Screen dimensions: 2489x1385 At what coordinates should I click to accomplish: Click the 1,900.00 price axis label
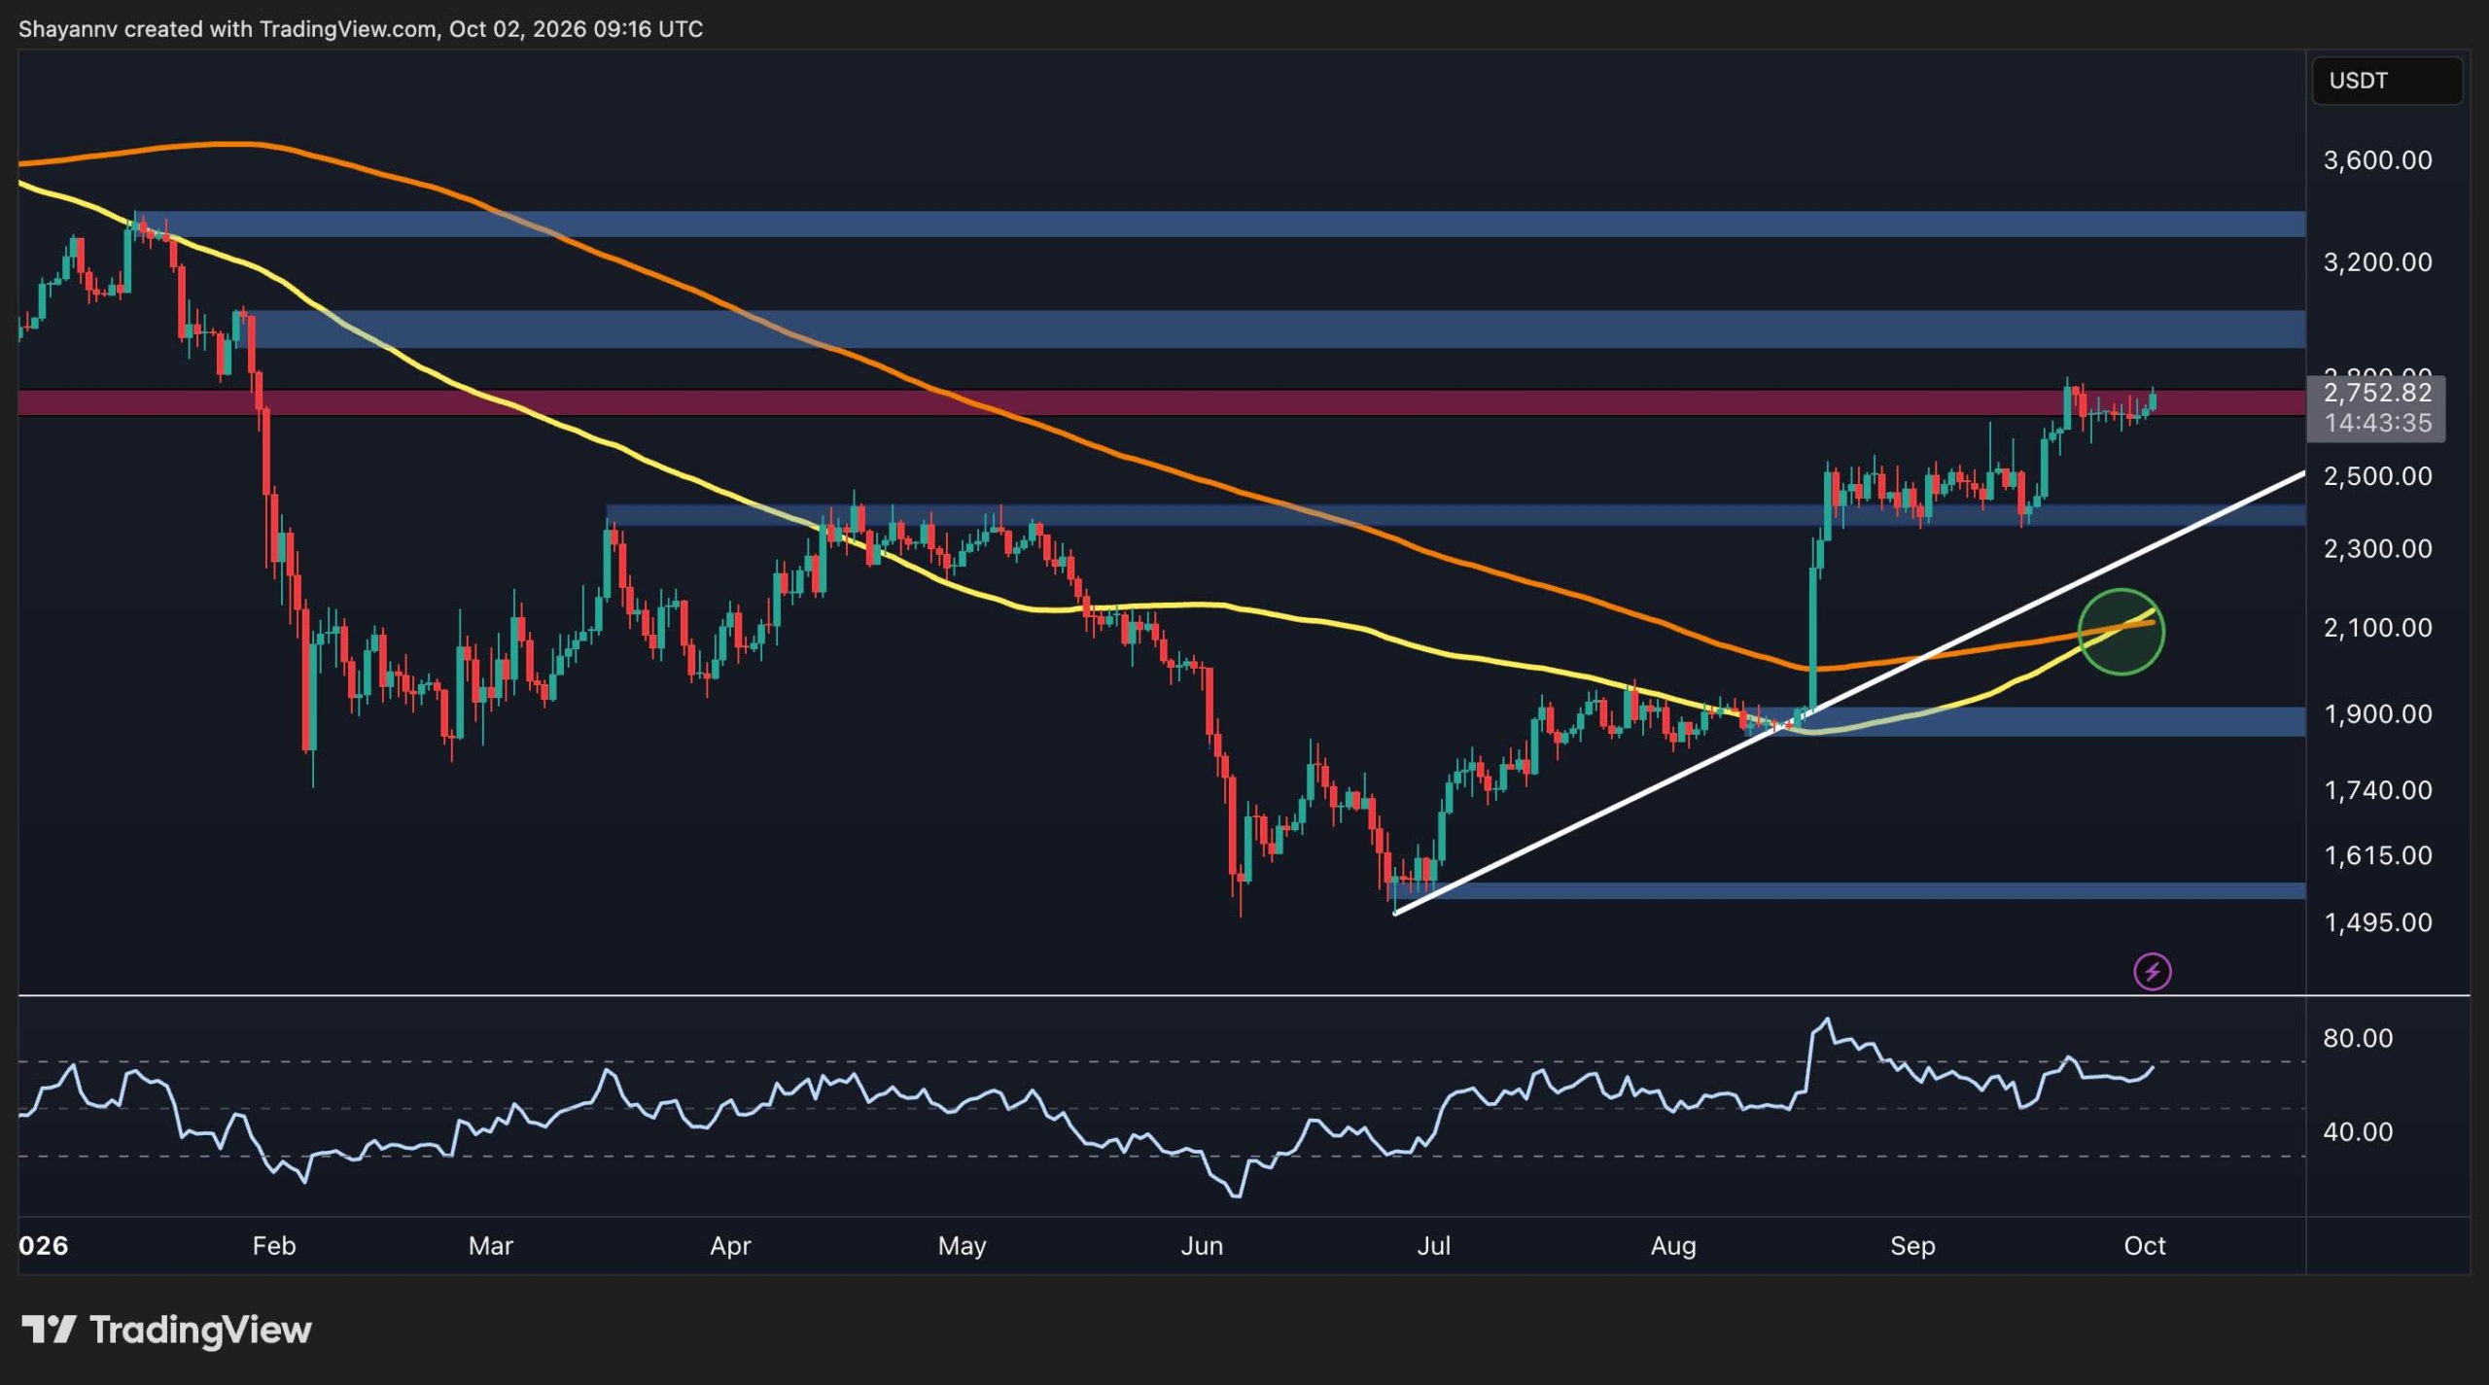pos(2376,714)
